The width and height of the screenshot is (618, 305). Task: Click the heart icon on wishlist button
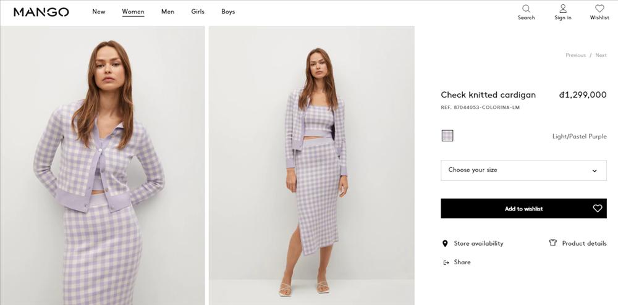point(598,209)
